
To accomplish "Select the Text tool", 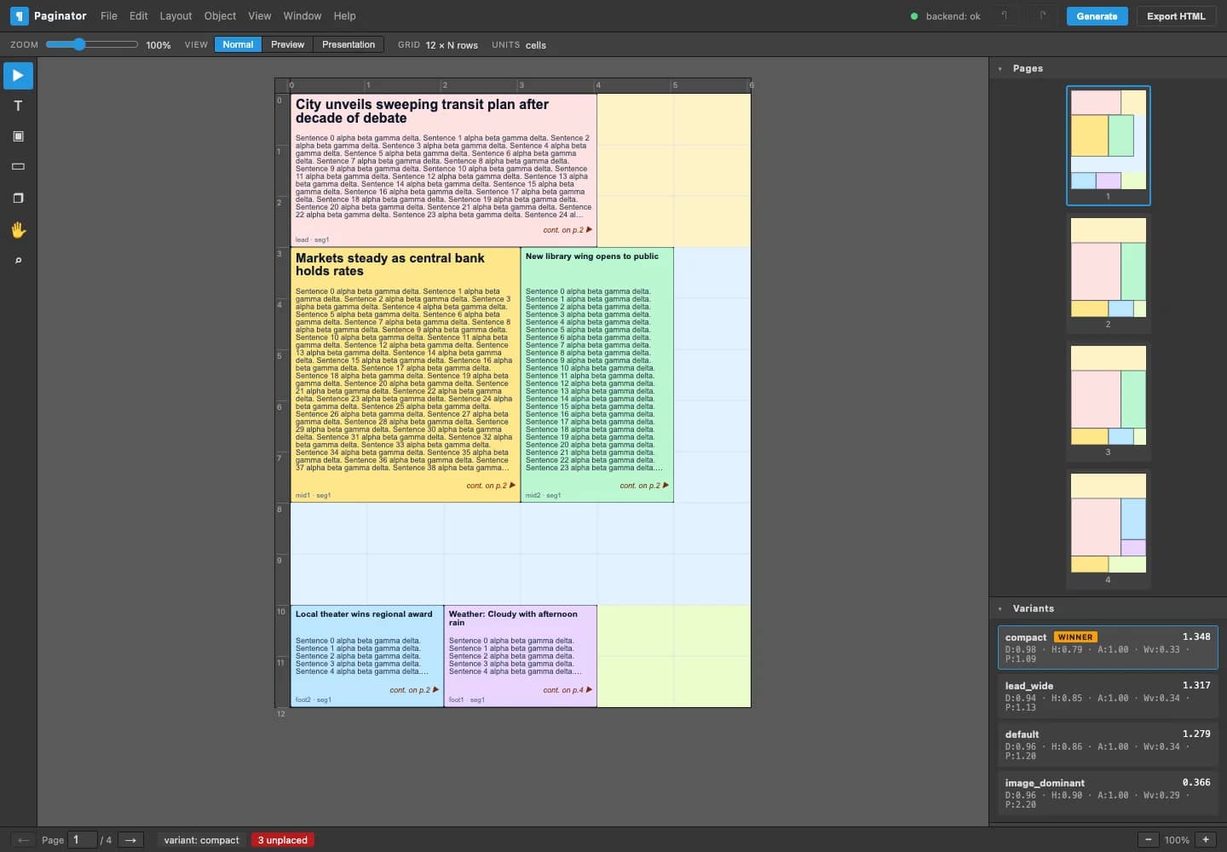I will tap(18, 106).
